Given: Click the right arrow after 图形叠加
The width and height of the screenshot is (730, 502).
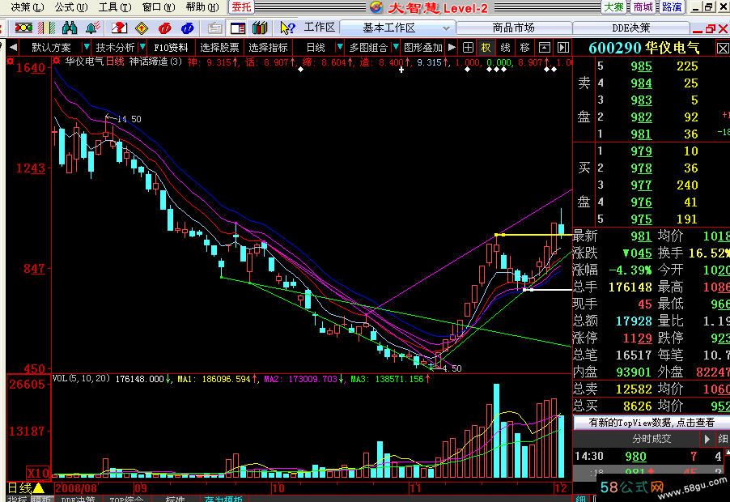Looking at the screenshot, I should [x=452, y=48].
